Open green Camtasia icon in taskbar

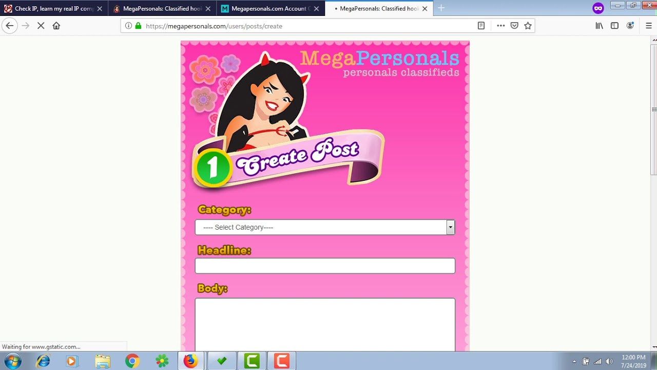tap(252, 361)
